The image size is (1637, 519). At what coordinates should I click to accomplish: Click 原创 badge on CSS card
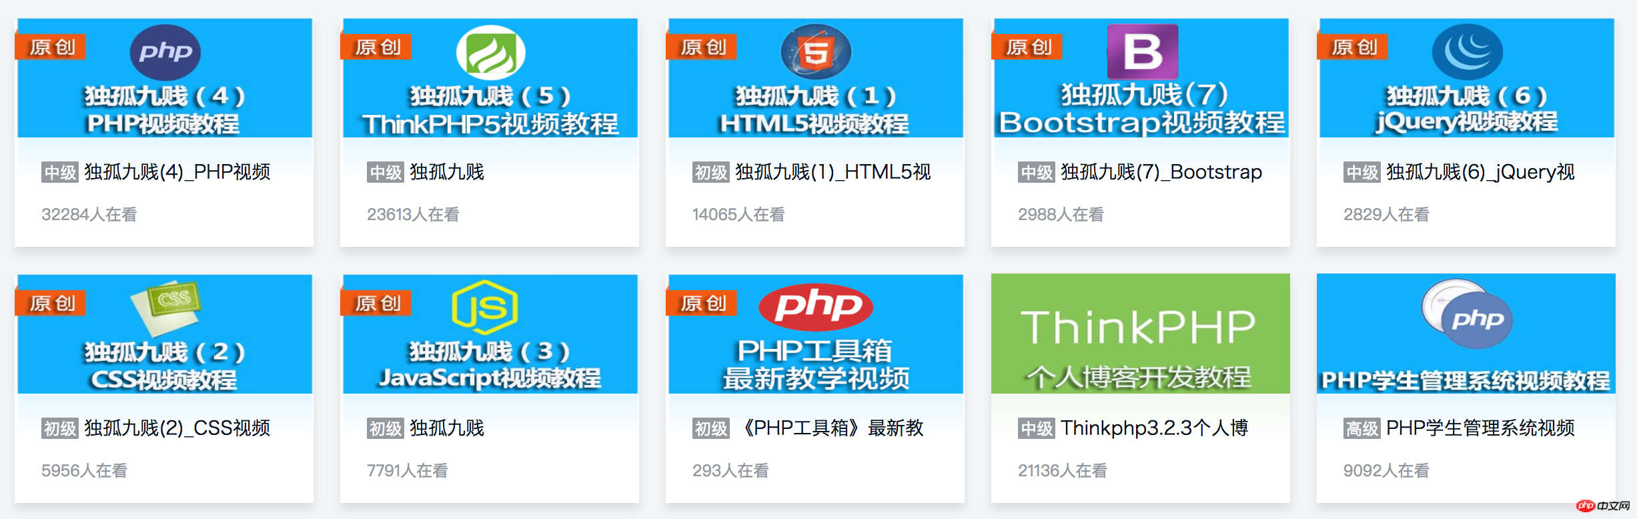point(51,303)
